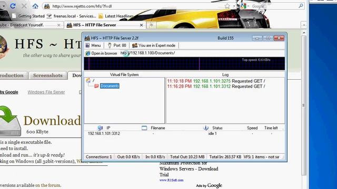Image resolution: width=337 pixels, height=189 pixels.
Task: Minimize the HFS window
Action: pyautogui.click(x=257, y=38)
